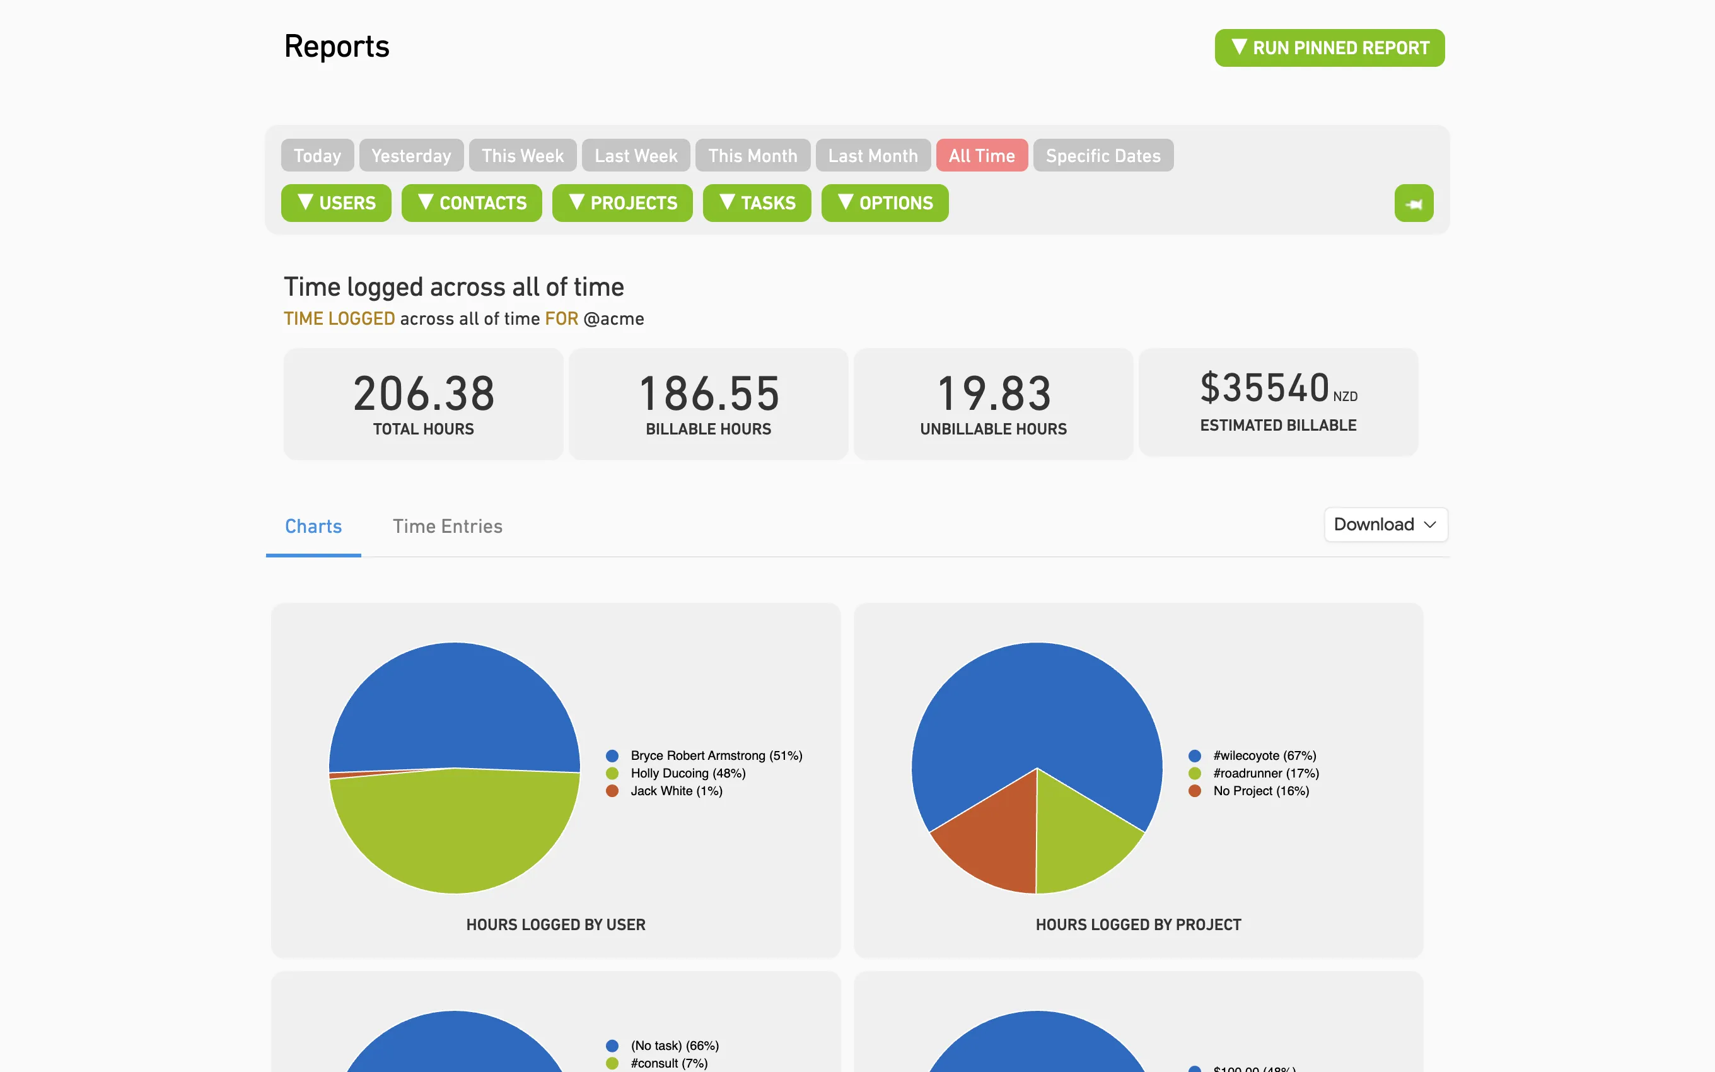Image resolution: width=1715 pixels, height=1072 pixels.
Task: Open the Run Pinned Report dropdown
Action: point(1328,47)
